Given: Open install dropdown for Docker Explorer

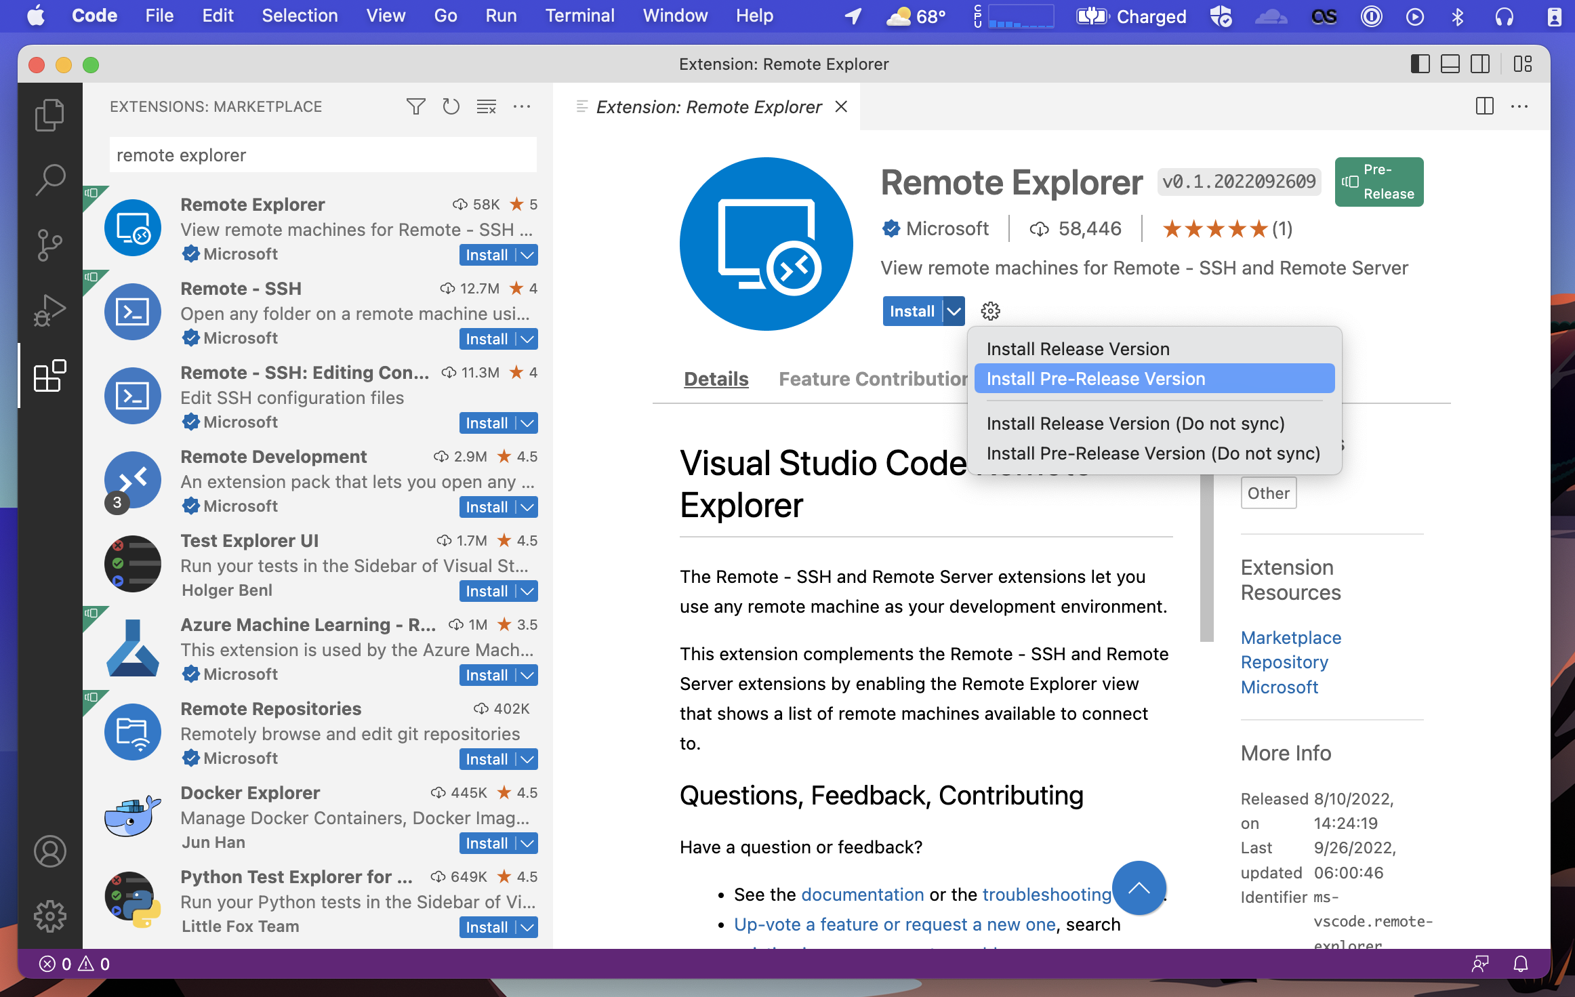Looking at the screenshot, I should 527,843.
